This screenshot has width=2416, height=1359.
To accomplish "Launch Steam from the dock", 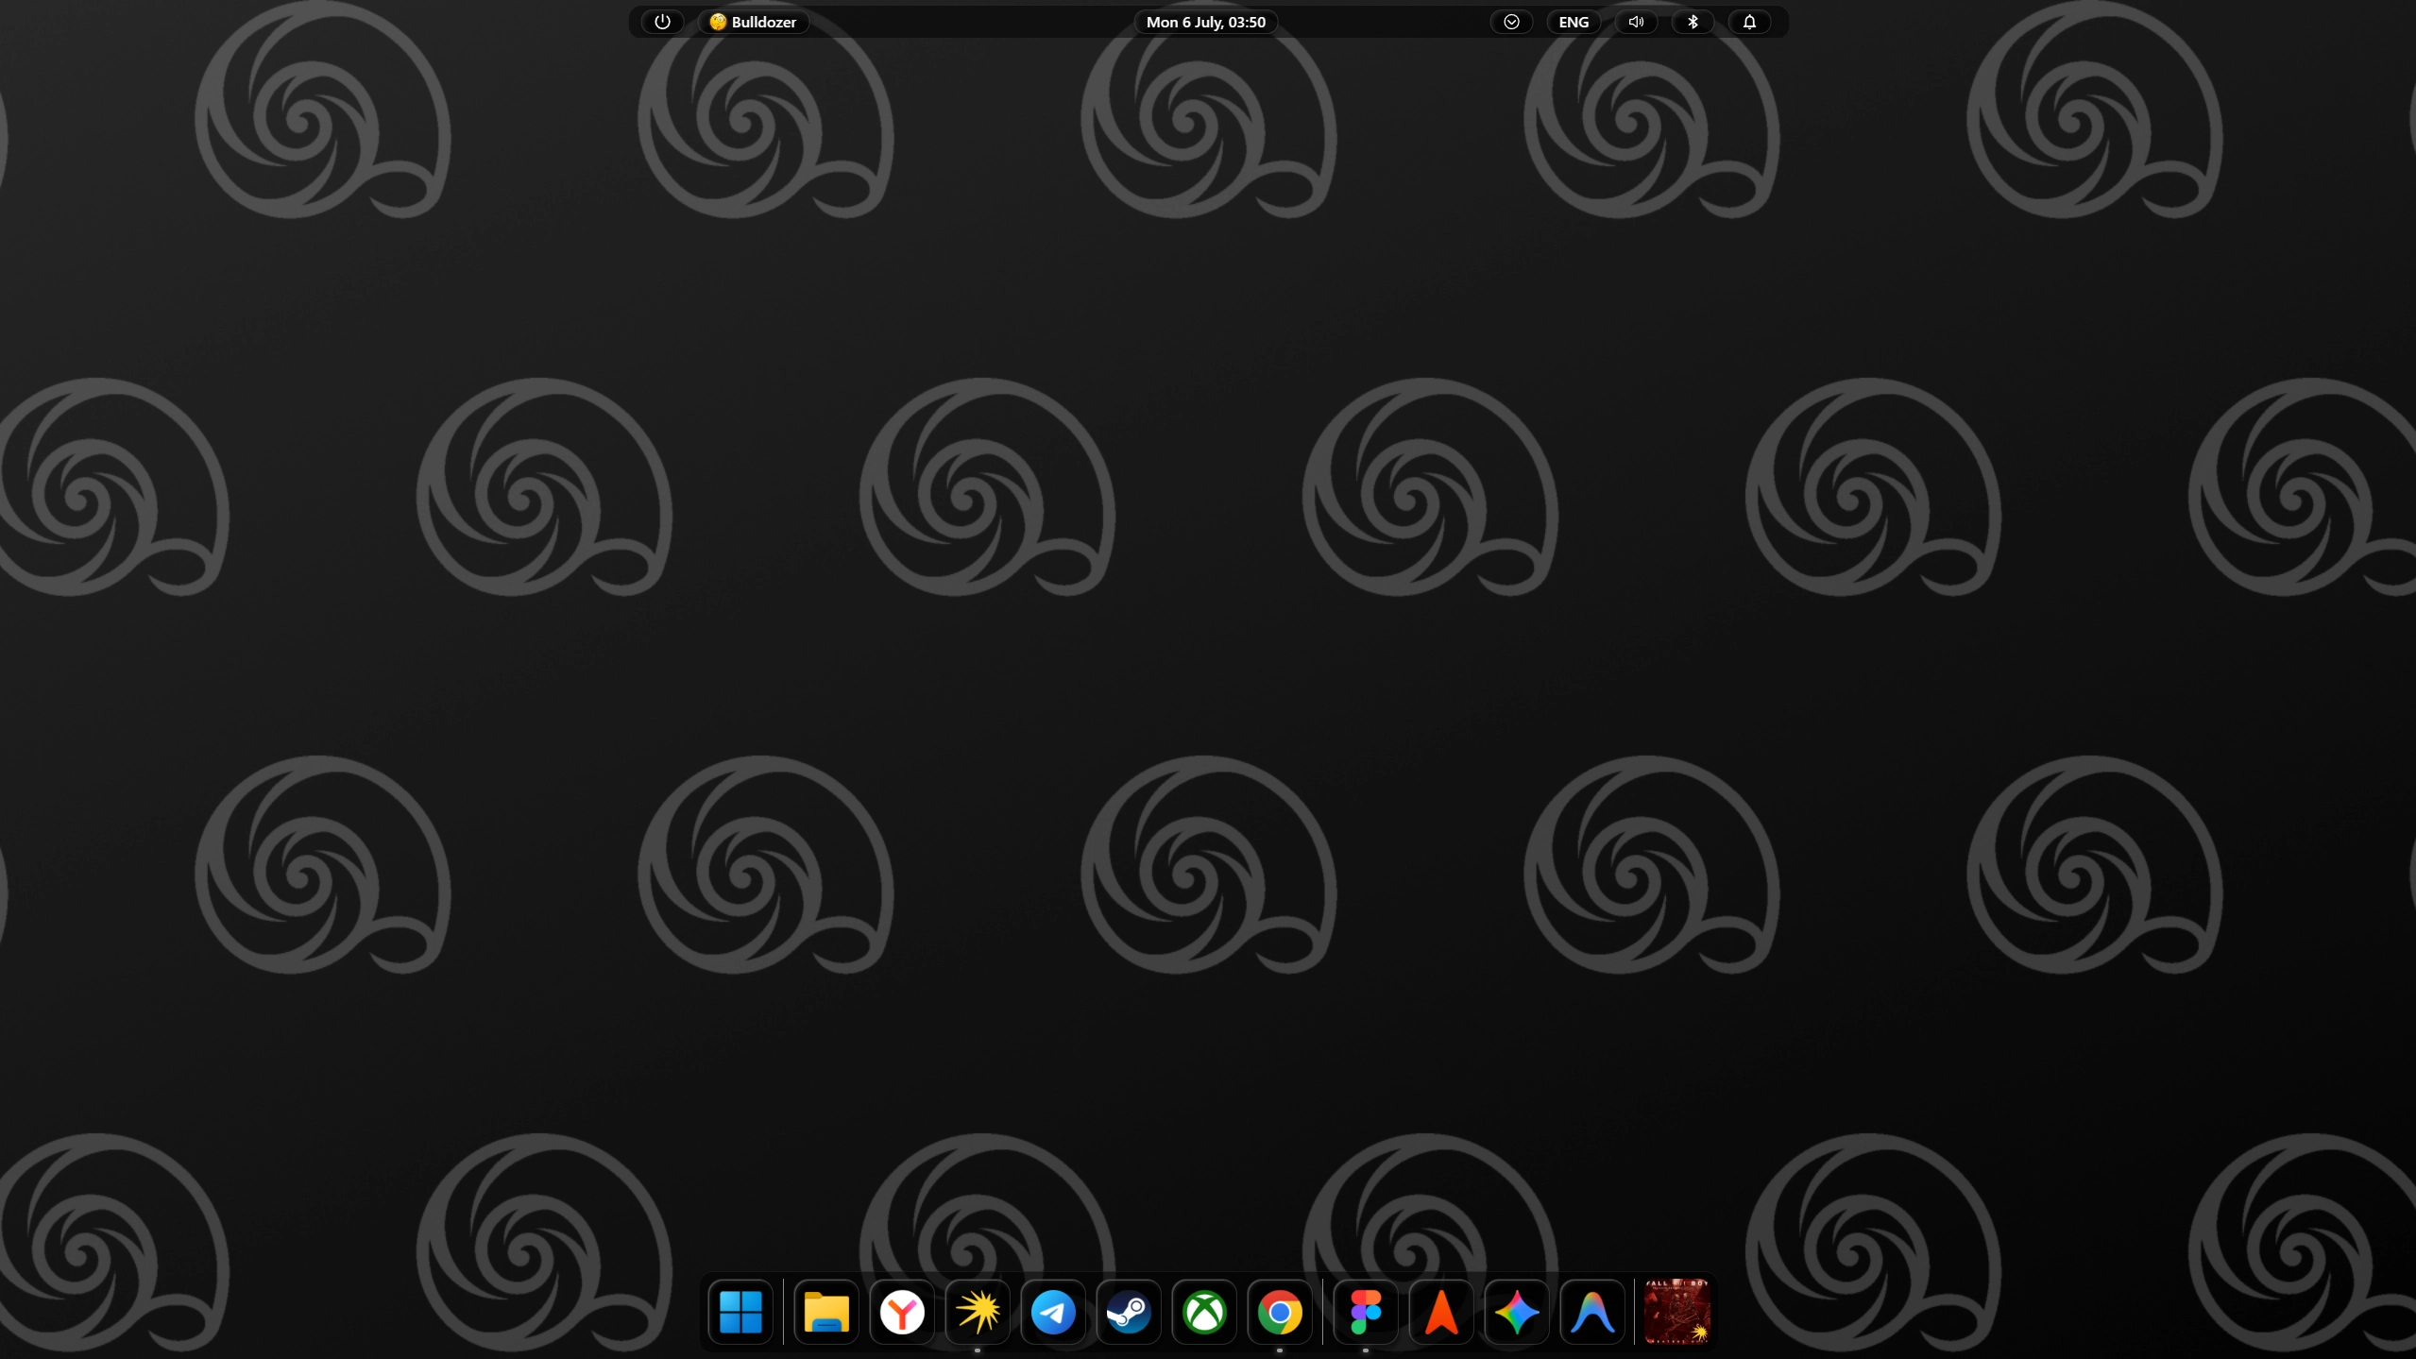I will pos(1129,1312).
